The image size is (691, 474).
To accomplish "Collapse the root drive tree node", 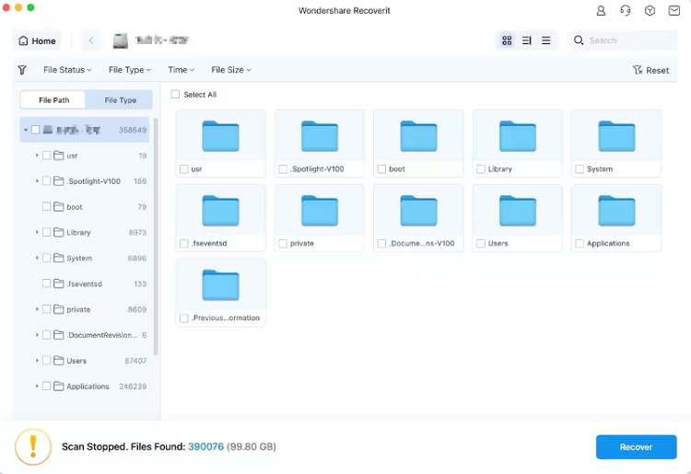I will pyautogui.click(x=26, y=130).
